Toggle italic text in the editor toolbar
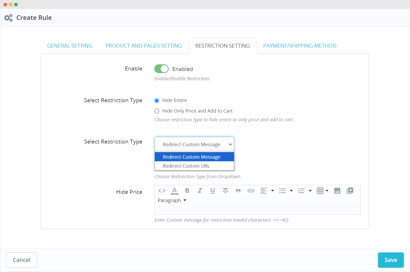Screen dimensions: 410x272 [x=200, y=191]
